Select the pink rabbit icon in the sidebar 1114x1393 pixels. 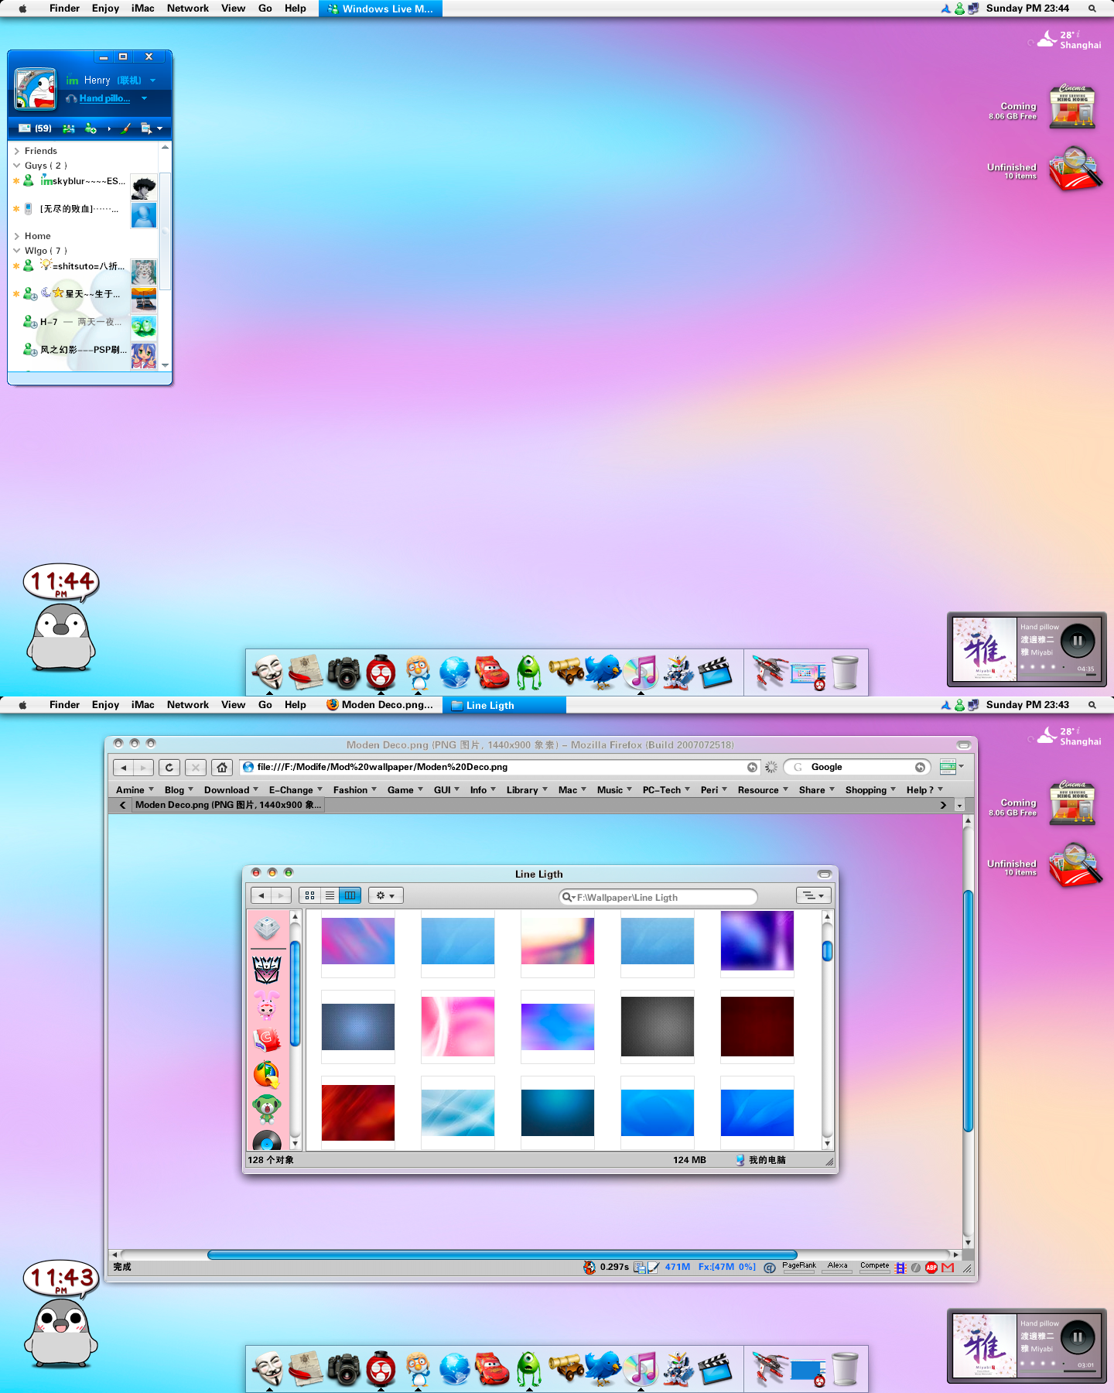pos(267,1005)
